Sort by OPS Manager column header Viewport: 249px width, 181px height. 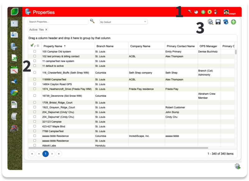208,46
